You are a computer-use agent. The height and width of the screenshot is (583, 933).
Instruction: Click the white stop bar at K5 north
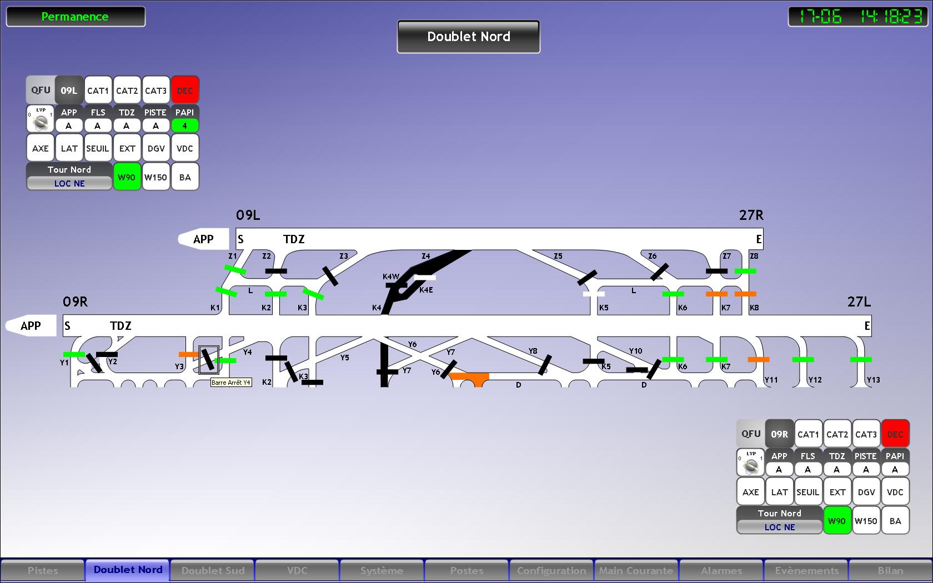pos(594,294)
